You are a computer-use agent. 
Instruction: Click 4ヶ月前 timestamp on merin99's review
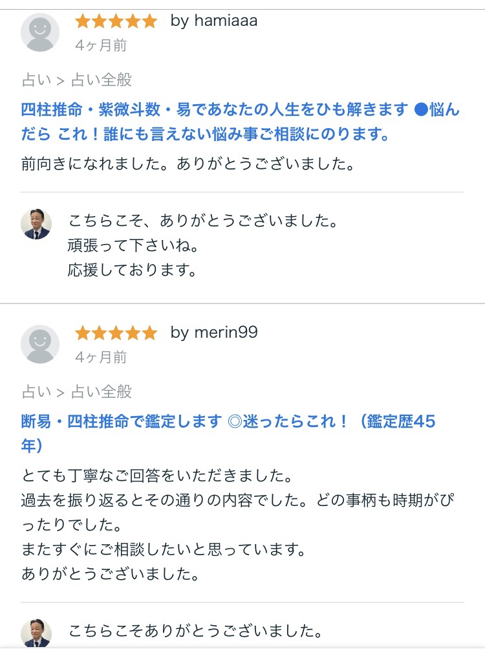pos(101,357)
